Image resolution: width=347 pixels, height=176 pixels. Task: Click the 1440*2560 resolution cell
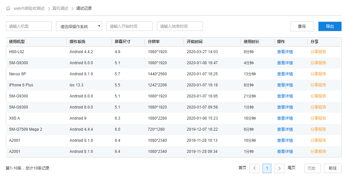(157, 74)
